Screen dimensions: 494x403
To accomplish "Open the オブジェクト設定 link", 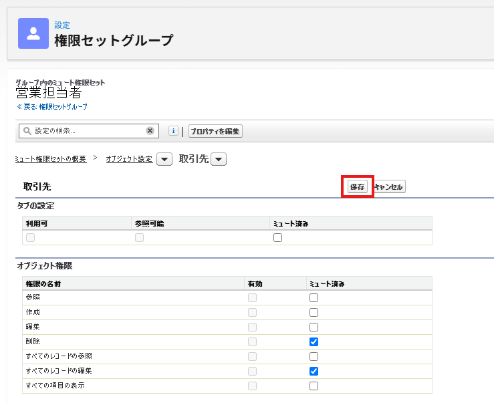I will tap(129, 159).
